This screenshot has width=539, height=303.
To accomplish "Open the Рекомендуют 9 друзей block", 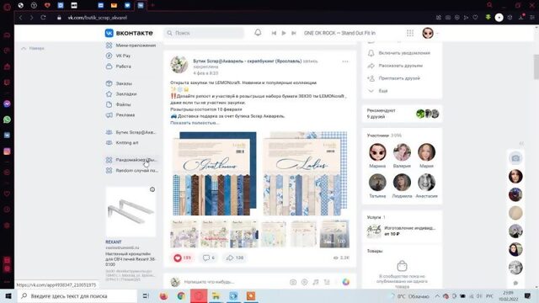I will 402,114.
